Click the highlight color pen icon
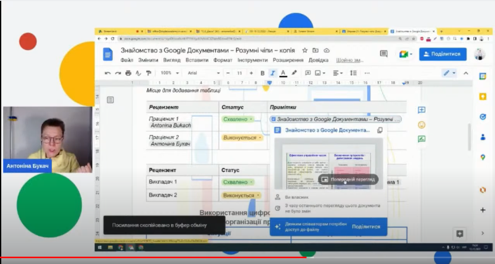This screenshot has width=495, height=264. (x=294, y=73)
